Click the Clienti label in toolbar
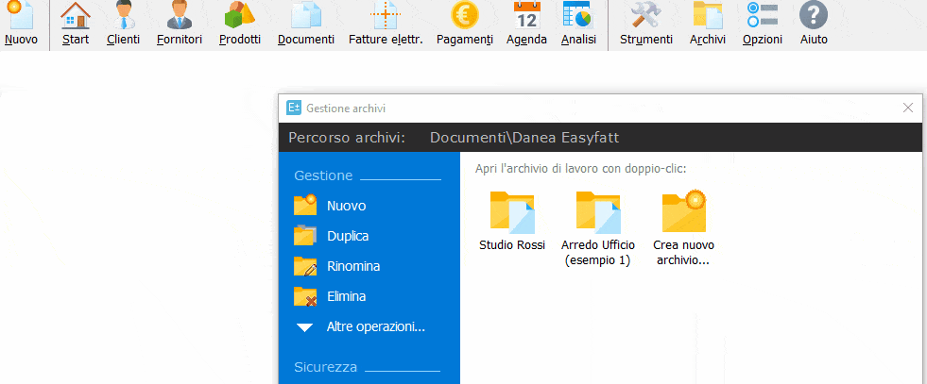Image resolution: width=927 pixels, height=384 pixels. click(x=124, y=40)
